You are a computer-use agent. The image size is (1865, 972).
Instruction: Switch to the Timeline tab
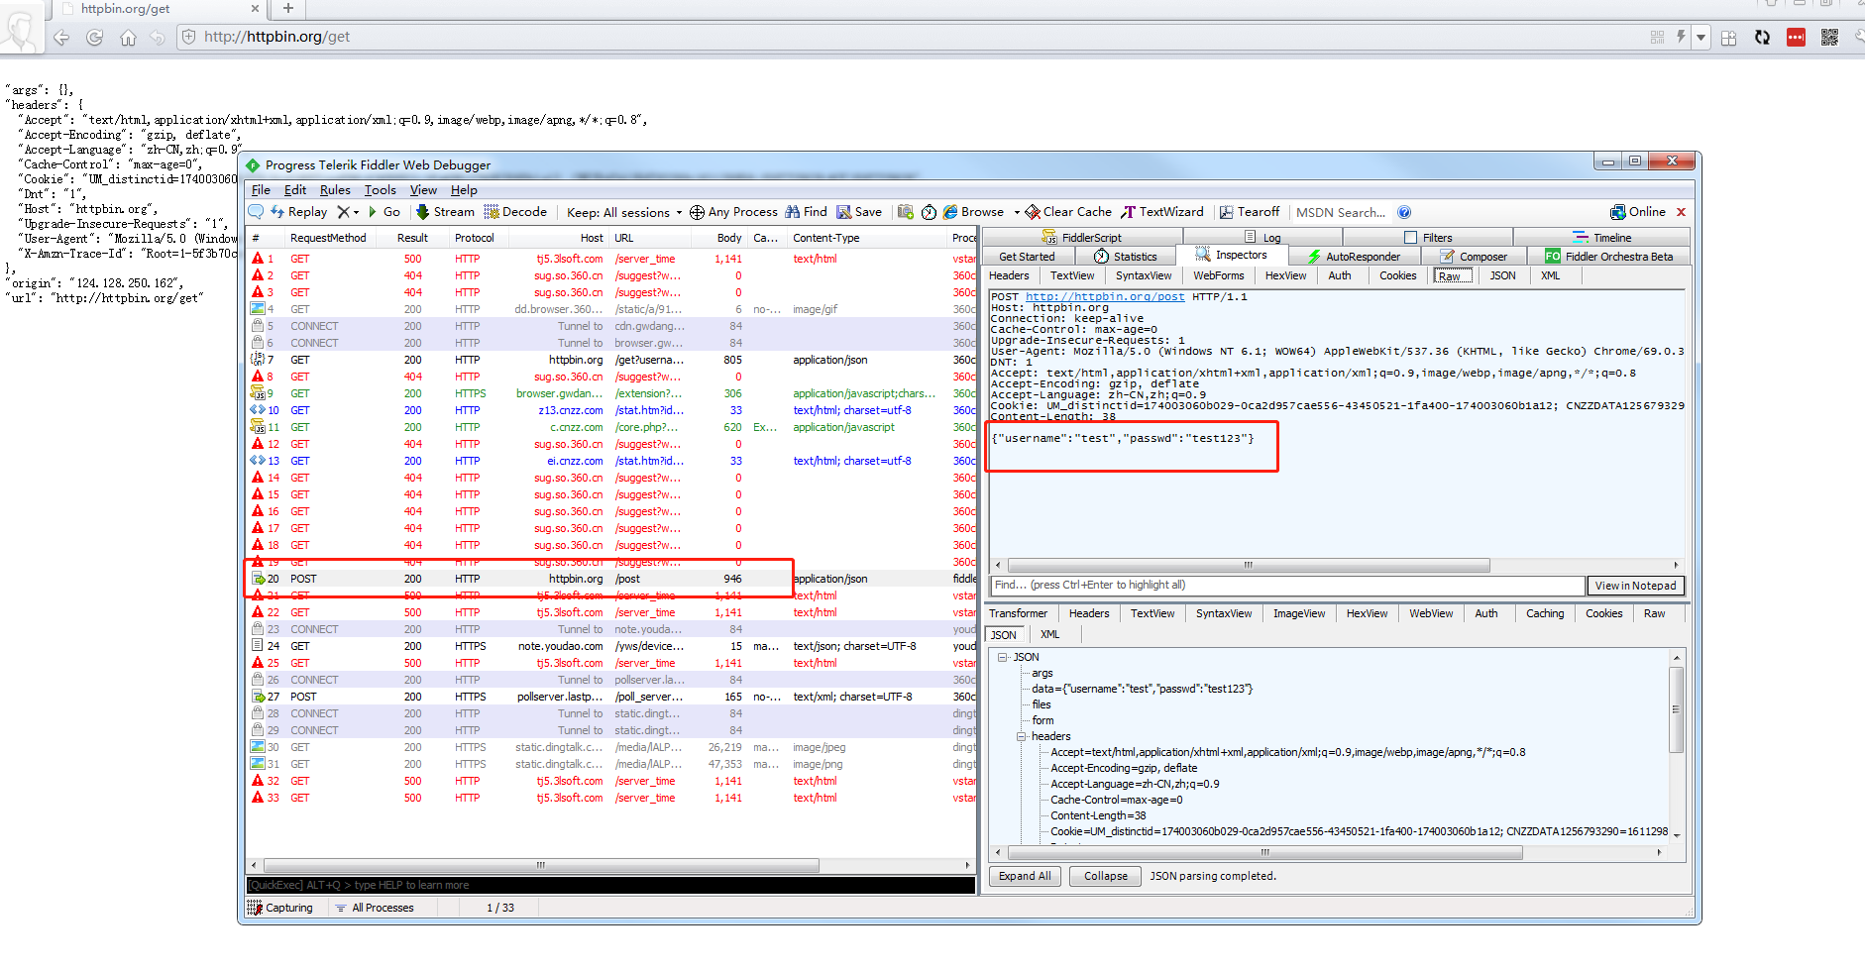(x=1602, y=238)
